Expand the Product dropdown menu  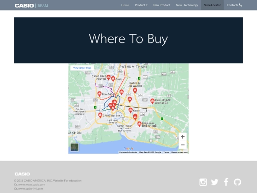141,5
